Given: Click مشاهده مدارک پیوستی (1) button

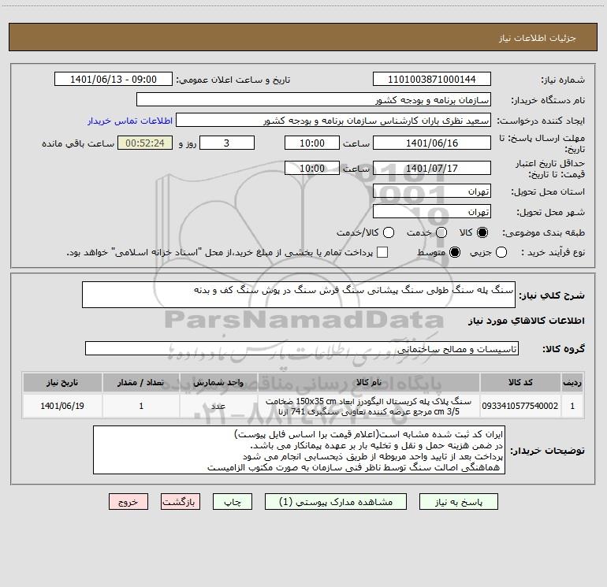Looking at the screenshot, I should click(x=336, y=502).
